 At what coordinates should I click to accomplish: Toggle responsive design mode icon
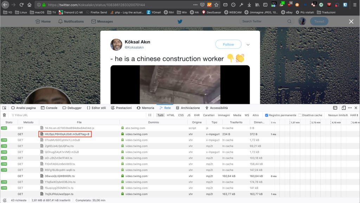(343, 108)
